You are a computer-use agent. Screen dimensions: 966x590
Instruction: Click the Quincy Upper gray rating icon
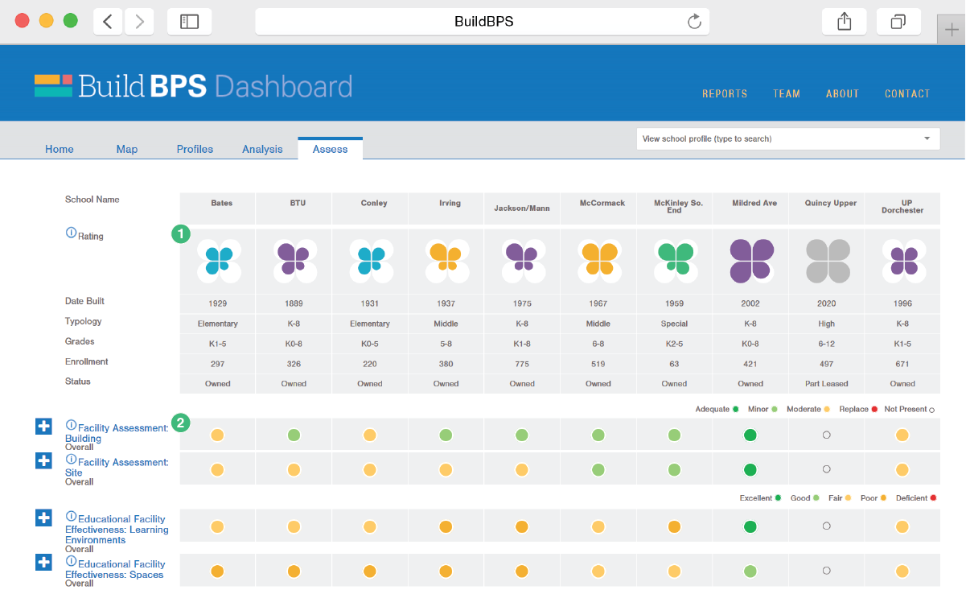click(x=828, y=261)
